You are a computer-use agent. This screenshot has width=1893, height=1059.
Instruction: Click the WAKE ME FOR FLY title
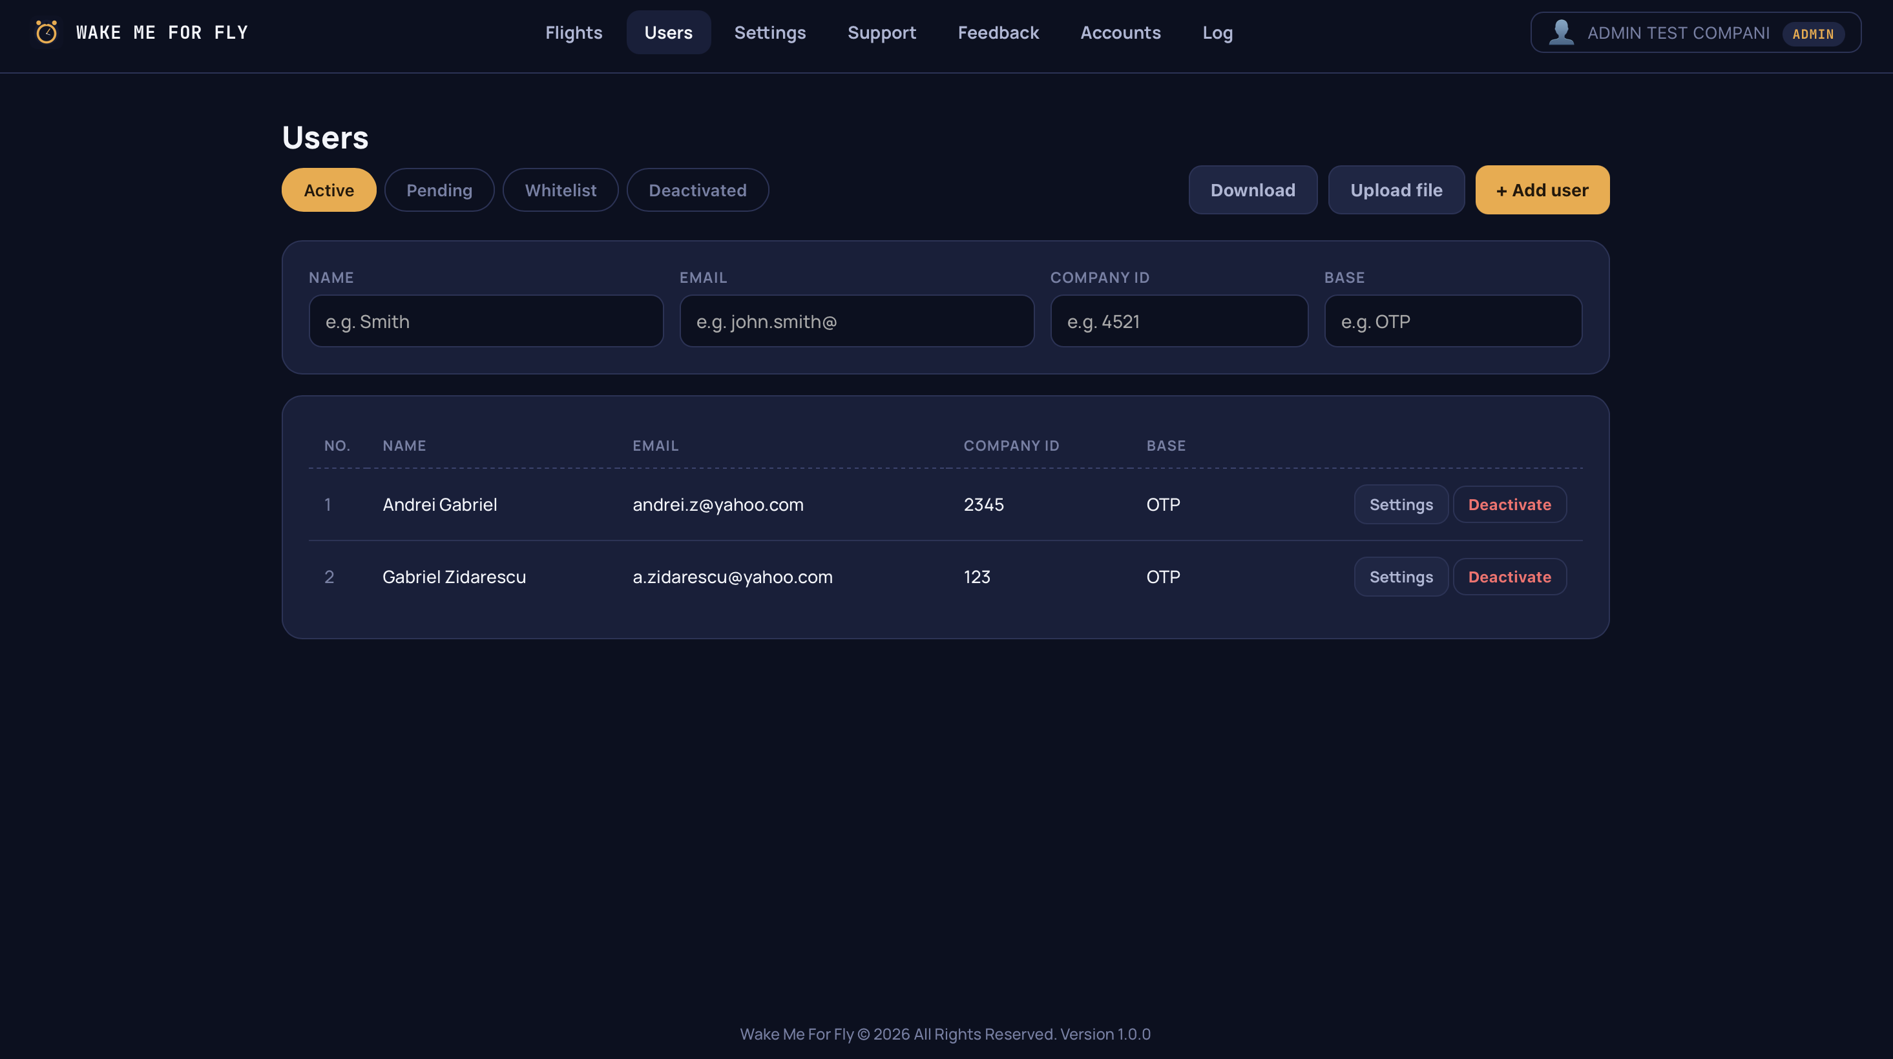(162, 32)
